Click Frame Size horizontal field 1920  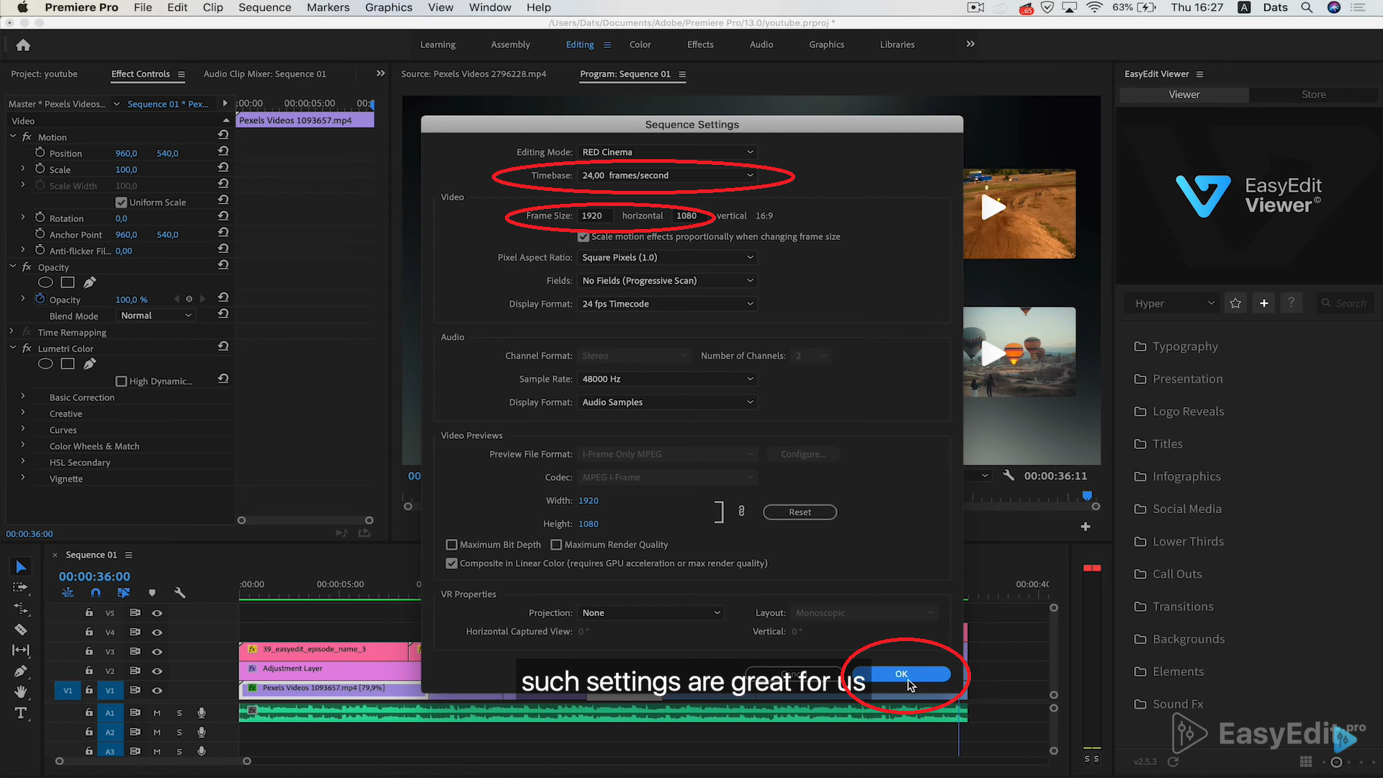click(595, 215)
